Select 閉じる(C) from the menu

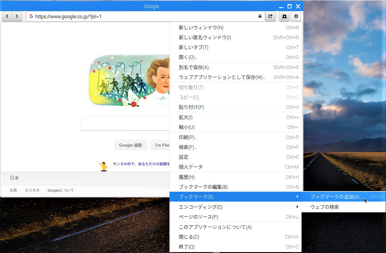tap(236, 237)
